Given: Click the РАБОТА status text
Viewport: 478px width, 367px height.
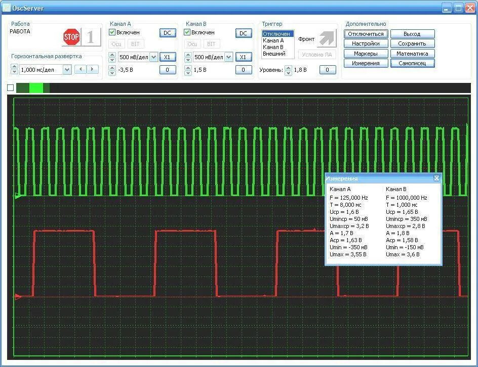Looking at the screenshot, I should click(x=20, y=31).
